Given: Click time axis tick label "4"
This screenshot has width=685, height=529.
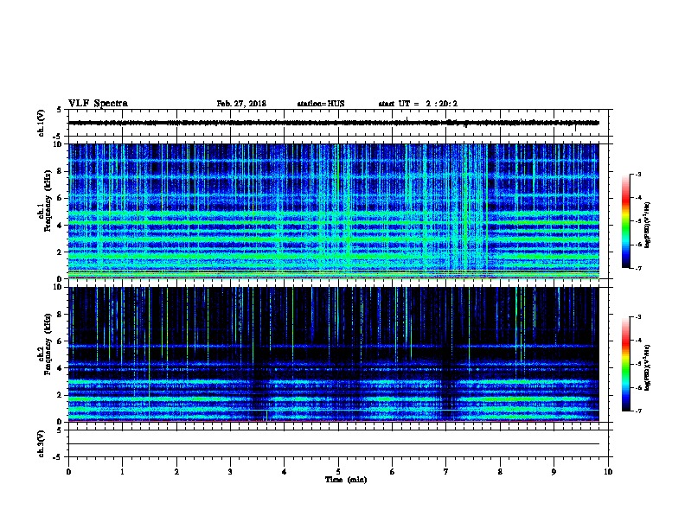Looking at the screenshot, I should point(285,472).
